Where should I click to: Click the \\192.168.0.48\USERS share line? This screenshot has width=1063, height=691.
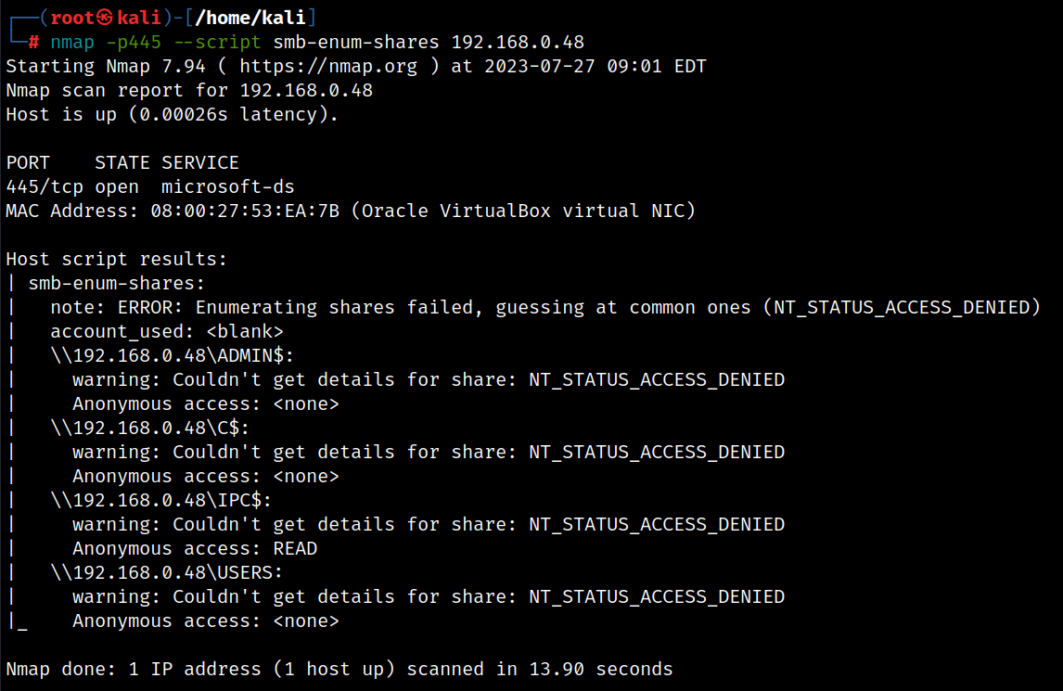coord(166,573)
